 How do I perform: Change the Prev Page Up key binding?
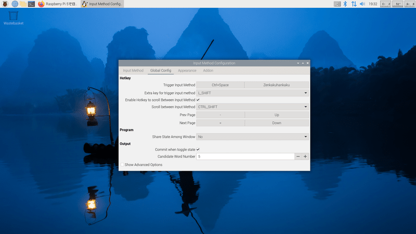pyautogui.click(x=277, y=115)
